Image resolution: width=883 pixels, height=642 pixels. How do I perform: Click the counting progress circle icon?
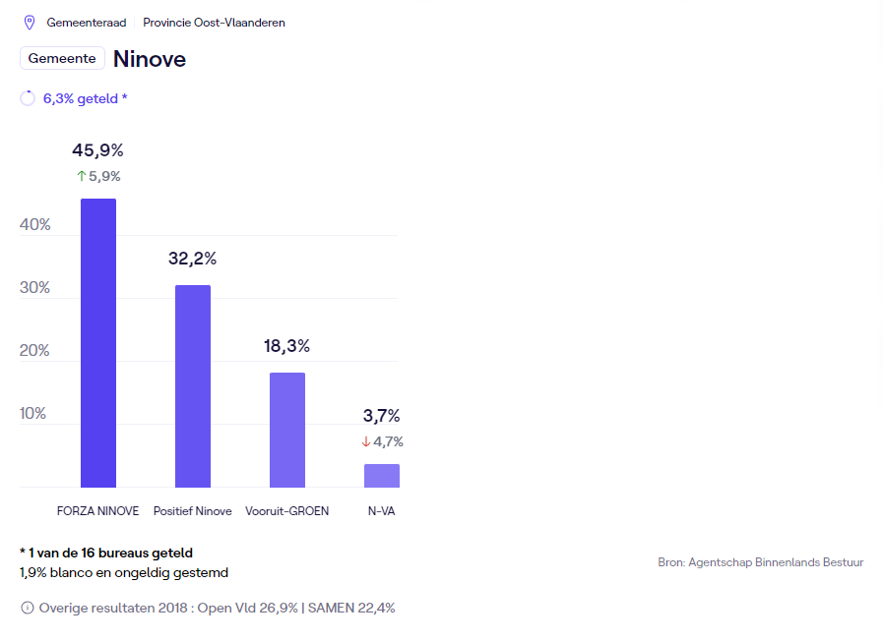coord(28,98)
